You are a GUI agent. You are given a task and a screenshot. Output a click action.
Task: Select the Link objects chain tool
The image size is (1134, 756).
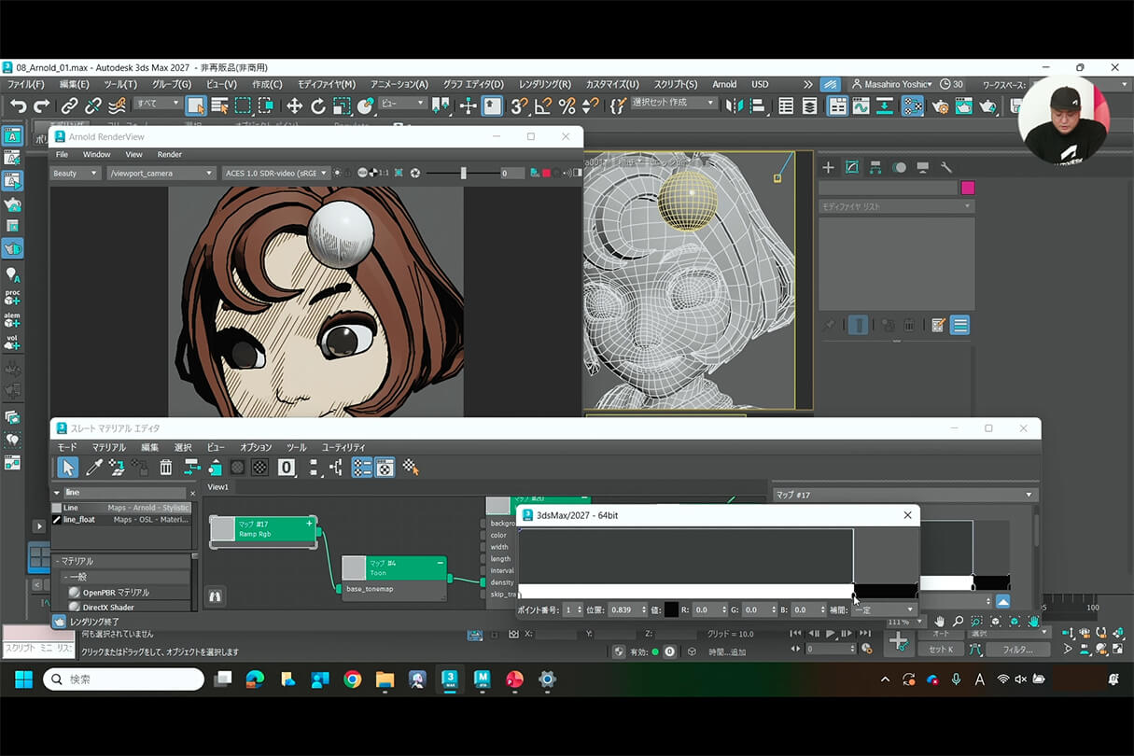coord(69,105)
